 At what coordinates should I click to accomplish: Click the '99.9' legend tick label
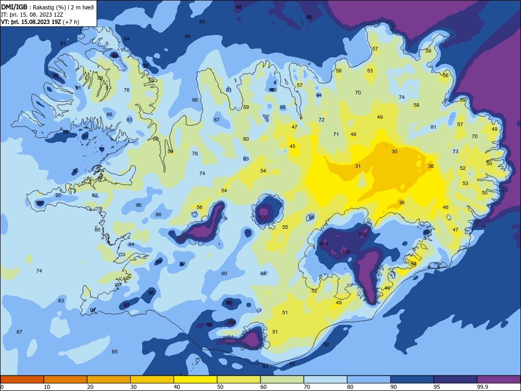pos(482,387)
